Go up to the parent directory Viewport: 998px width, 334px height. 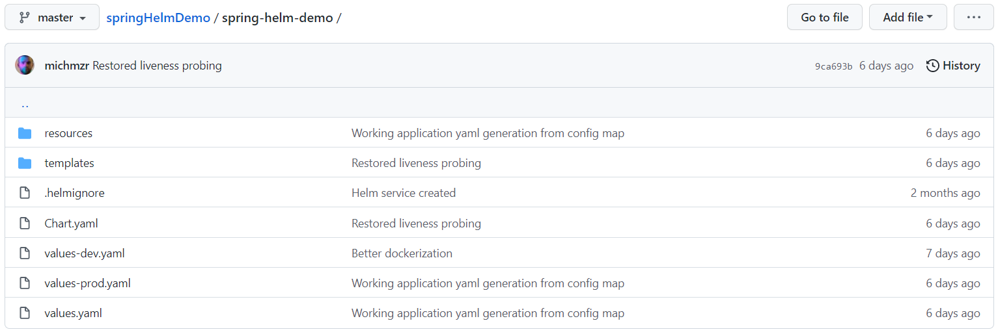point(25,105)
